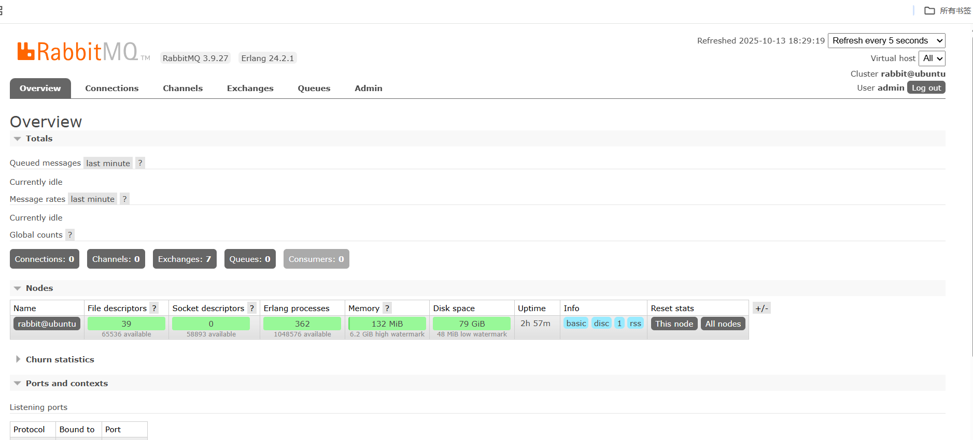The width and height of the screenshot is (973, 440).
Task: Open the Virtual host selector
Action: pyautogui.click(x=932, y=58)
